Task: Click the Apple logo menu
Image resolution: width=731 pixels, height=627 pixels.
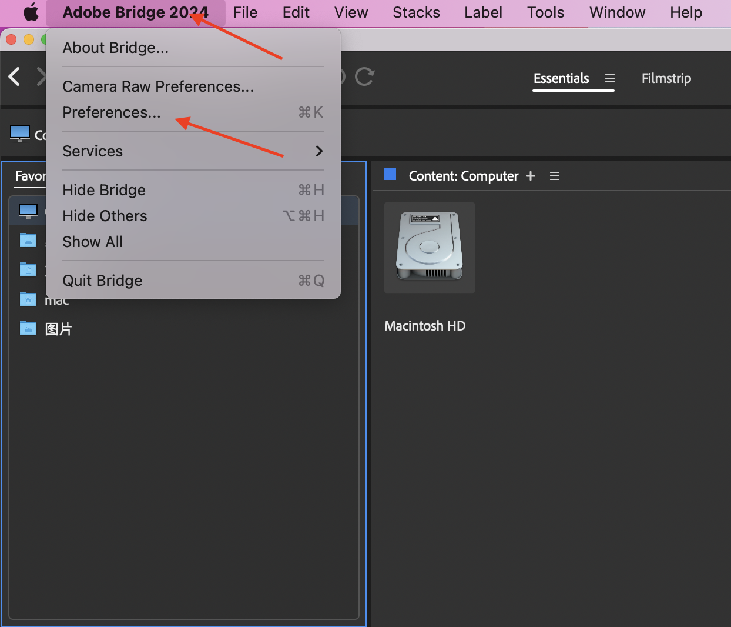Action: (31, 12)
